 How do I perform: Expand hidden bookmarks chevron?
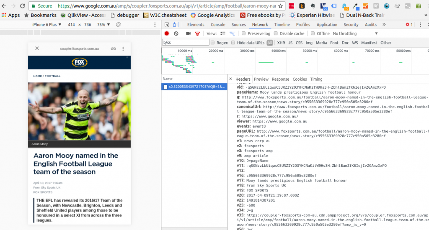point(426,15)
